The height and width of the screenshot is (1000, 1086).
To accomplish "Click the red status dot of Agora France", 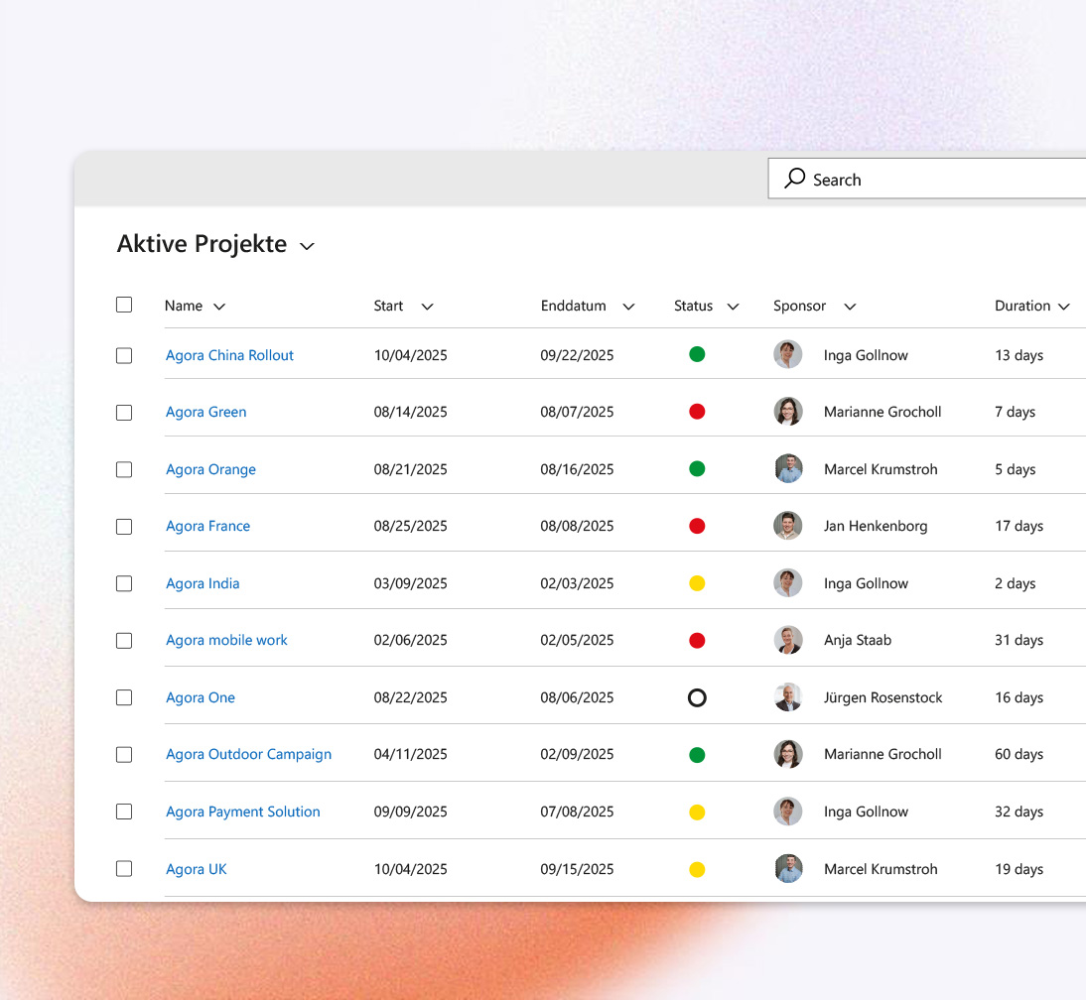I will [x=697, y=526].
